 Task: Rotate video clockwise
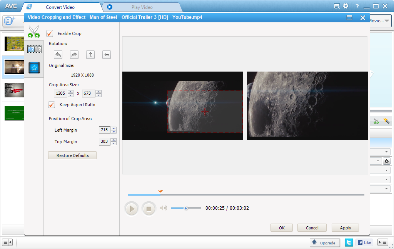pyautogui.click(x=74, y=55)
